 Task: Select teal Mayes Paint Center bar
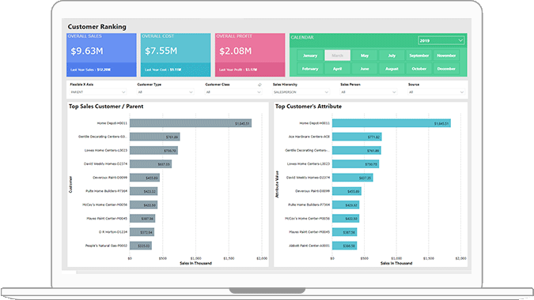pyautogui.click(x=345, y=232)
